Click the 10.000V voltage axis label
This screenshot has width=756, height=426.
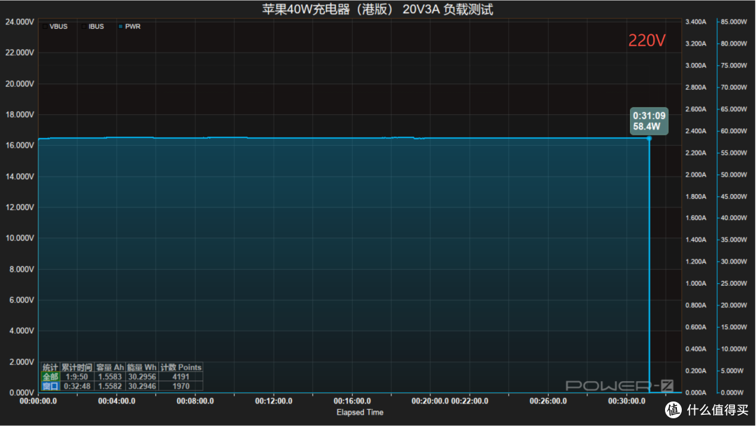tap(20, 238)
